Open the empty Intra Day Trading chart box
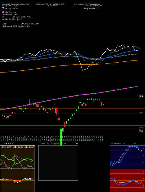 pos(58,163)
